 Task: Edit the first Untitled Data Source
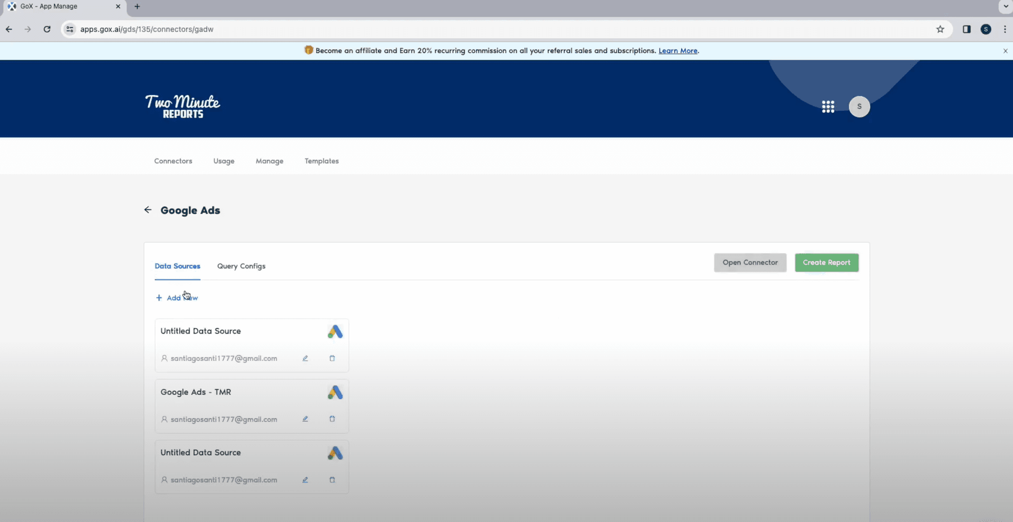point(305,359)
